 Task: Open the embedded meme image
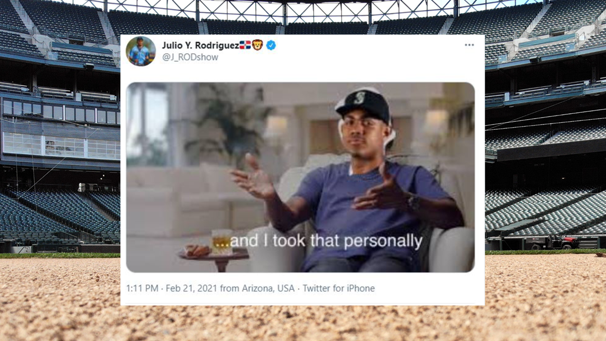(x=300, y=177)
